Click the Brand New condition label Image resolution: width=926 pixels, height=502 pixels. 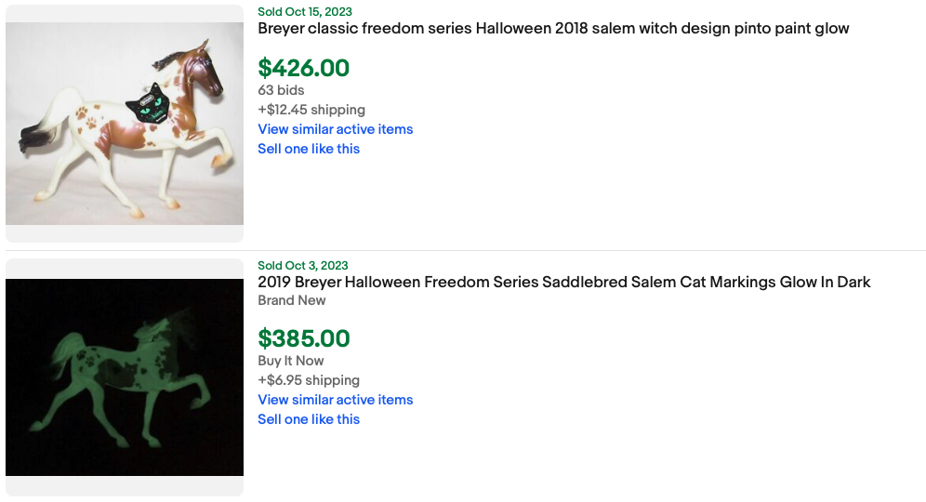click(x=292, y=300)
